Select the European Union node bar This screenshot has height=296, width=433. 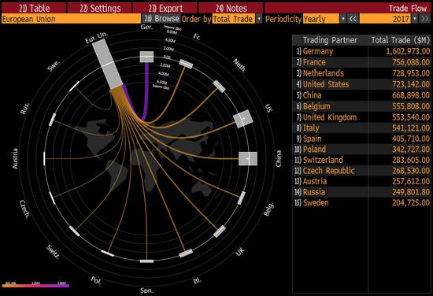click(x=107, y=64)
